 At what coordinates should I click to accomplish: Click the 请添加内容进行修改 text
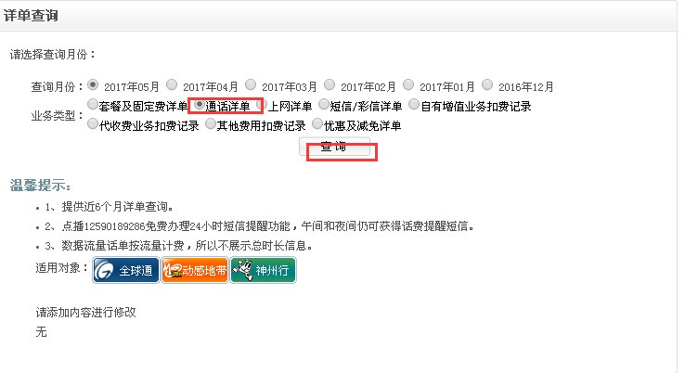coord(86,313)
